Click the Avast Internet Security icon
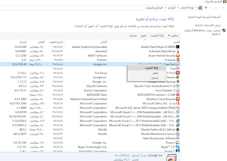The image size is (227, 161). 178,56
